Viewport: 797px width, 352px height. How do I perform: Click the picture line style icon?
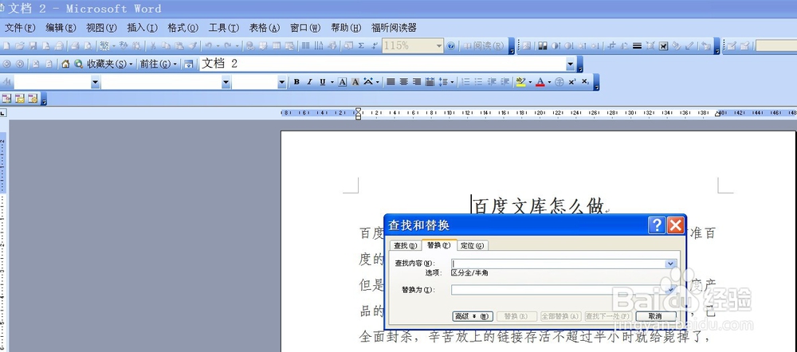(x=637, y=45)
